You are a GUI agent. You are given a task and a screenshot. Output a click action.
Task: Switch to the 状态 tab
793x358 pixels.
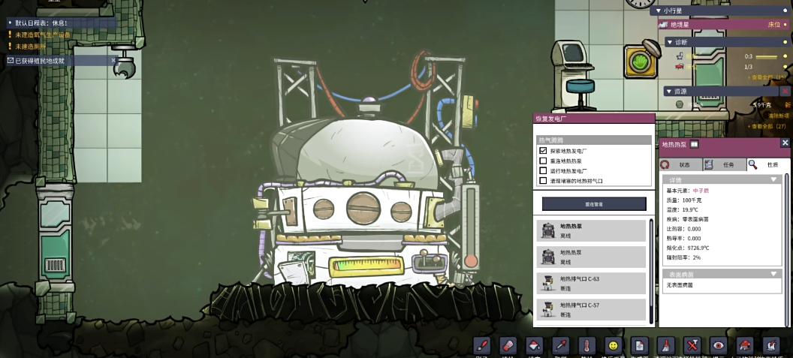680,164
